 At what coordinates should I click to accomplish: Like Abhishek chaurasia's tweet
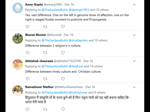(x=63, y=79)
